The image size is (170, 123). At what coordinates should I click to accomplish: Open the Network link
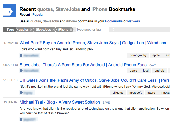coord(134,21)
